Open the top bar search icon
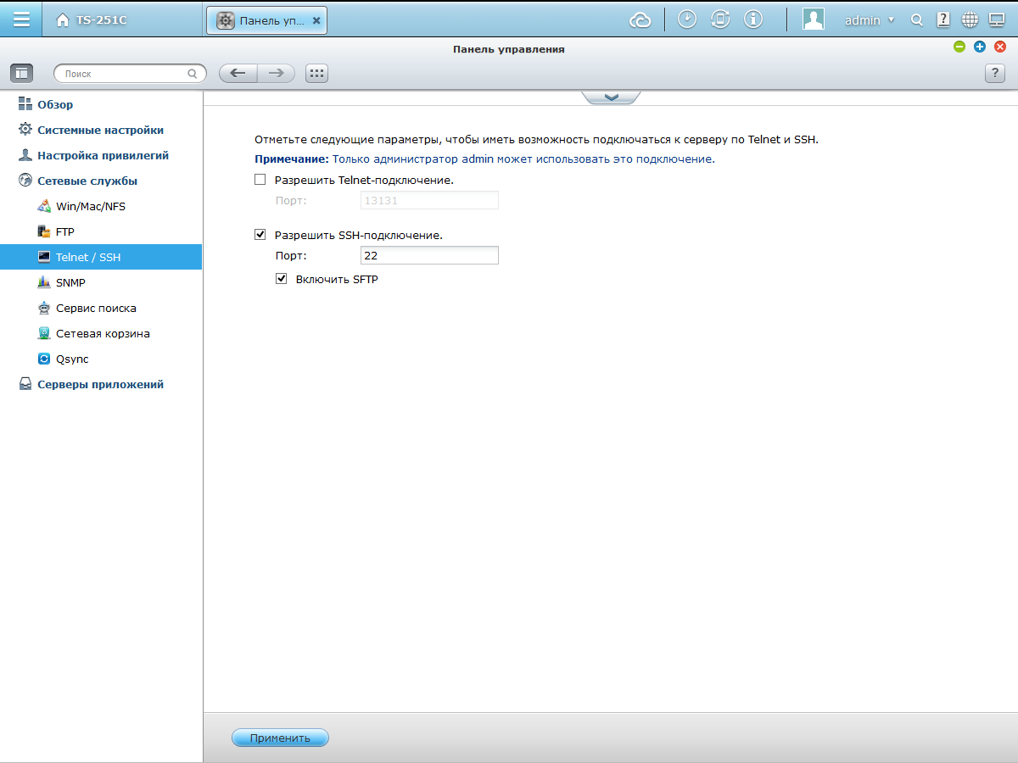The image size is (1018, 763). coord(916,20)
